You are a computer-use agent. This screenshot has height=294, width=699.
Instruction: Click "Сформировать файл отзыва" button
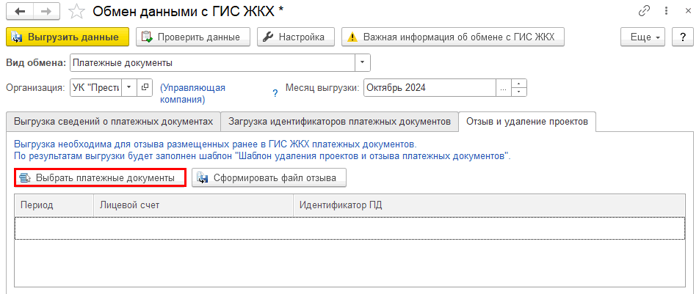coord(269,178)
